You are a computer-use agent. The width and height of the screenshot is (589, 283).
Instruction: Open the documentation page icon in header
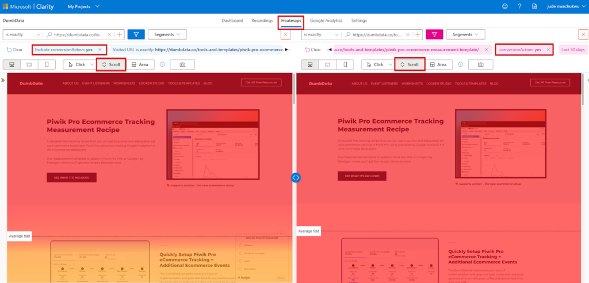click(x=534, y=6)
